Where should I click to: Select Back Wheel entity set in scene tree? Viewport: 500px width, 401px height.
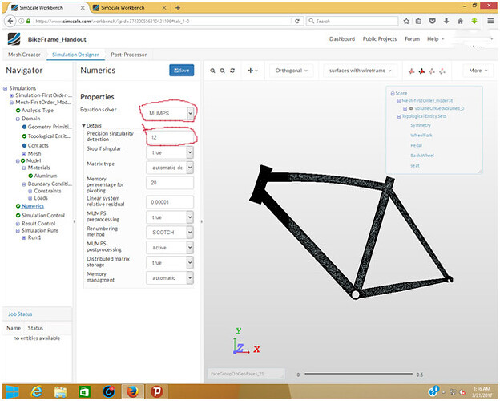(x=422, y=156)
